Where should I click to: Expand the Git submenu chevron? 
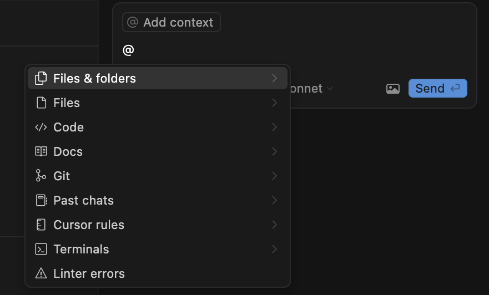pos(274,176)
